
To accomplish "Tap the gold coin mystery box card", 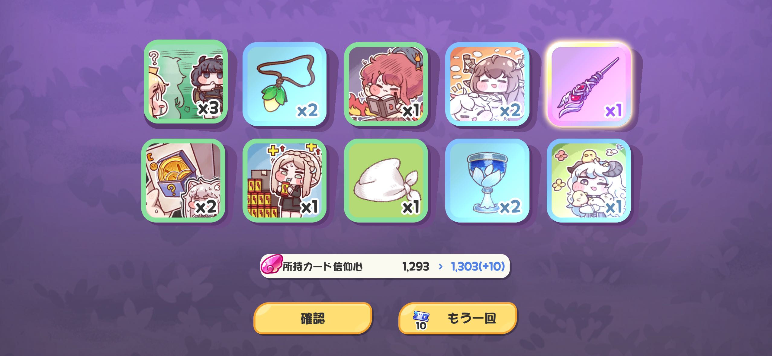I will 183,181.
